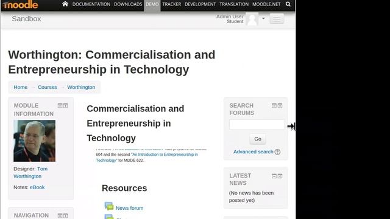The image size is (390, 219).
Task: Click the Admin User profile avatar
Action: (252, 19)
